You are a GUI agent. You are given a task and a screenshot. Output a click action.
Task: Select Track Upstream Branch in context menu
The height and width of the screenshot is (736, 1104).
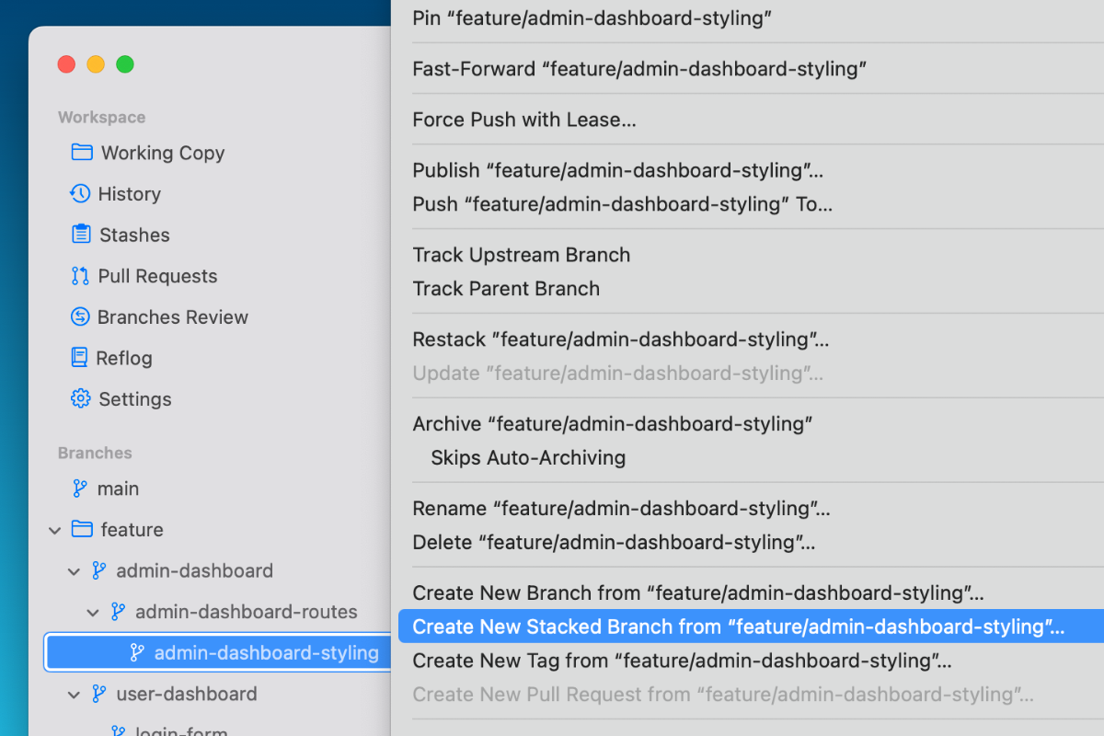point(522,256)
